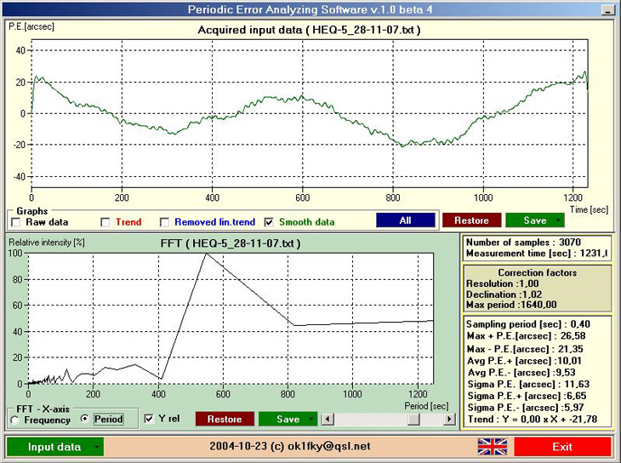The image size is (621, 463).
Task: Click the FFT graph title text
Action: point(230,243)
